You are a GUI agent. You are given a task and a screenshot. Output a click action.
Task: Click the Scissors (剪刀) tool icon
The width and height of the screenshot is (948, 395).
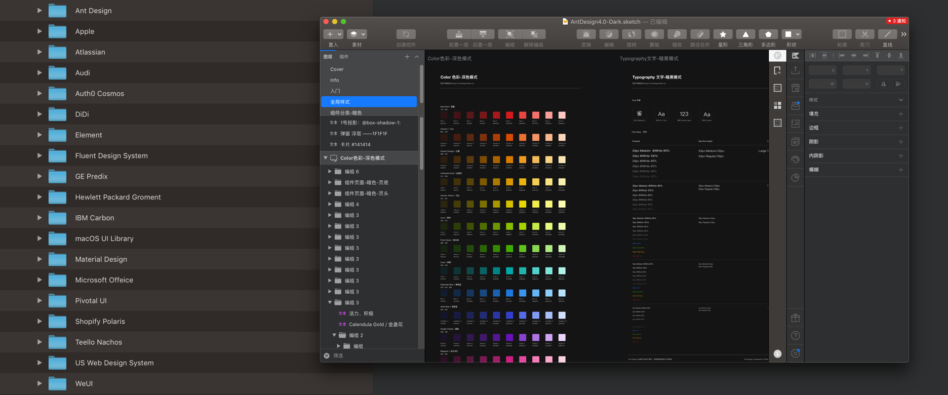point(865,34)
